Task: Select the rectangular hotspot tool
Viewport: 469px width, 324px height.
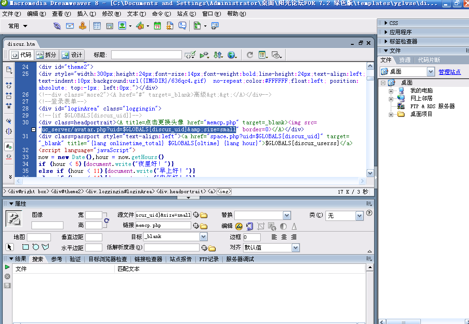Action: coord(25,247)
